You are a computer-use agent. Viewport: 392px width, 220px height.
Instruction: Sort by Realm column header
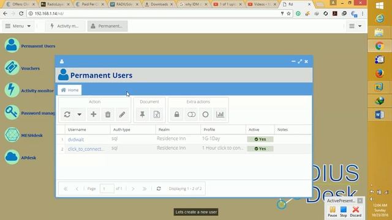(x=178, y=130)
